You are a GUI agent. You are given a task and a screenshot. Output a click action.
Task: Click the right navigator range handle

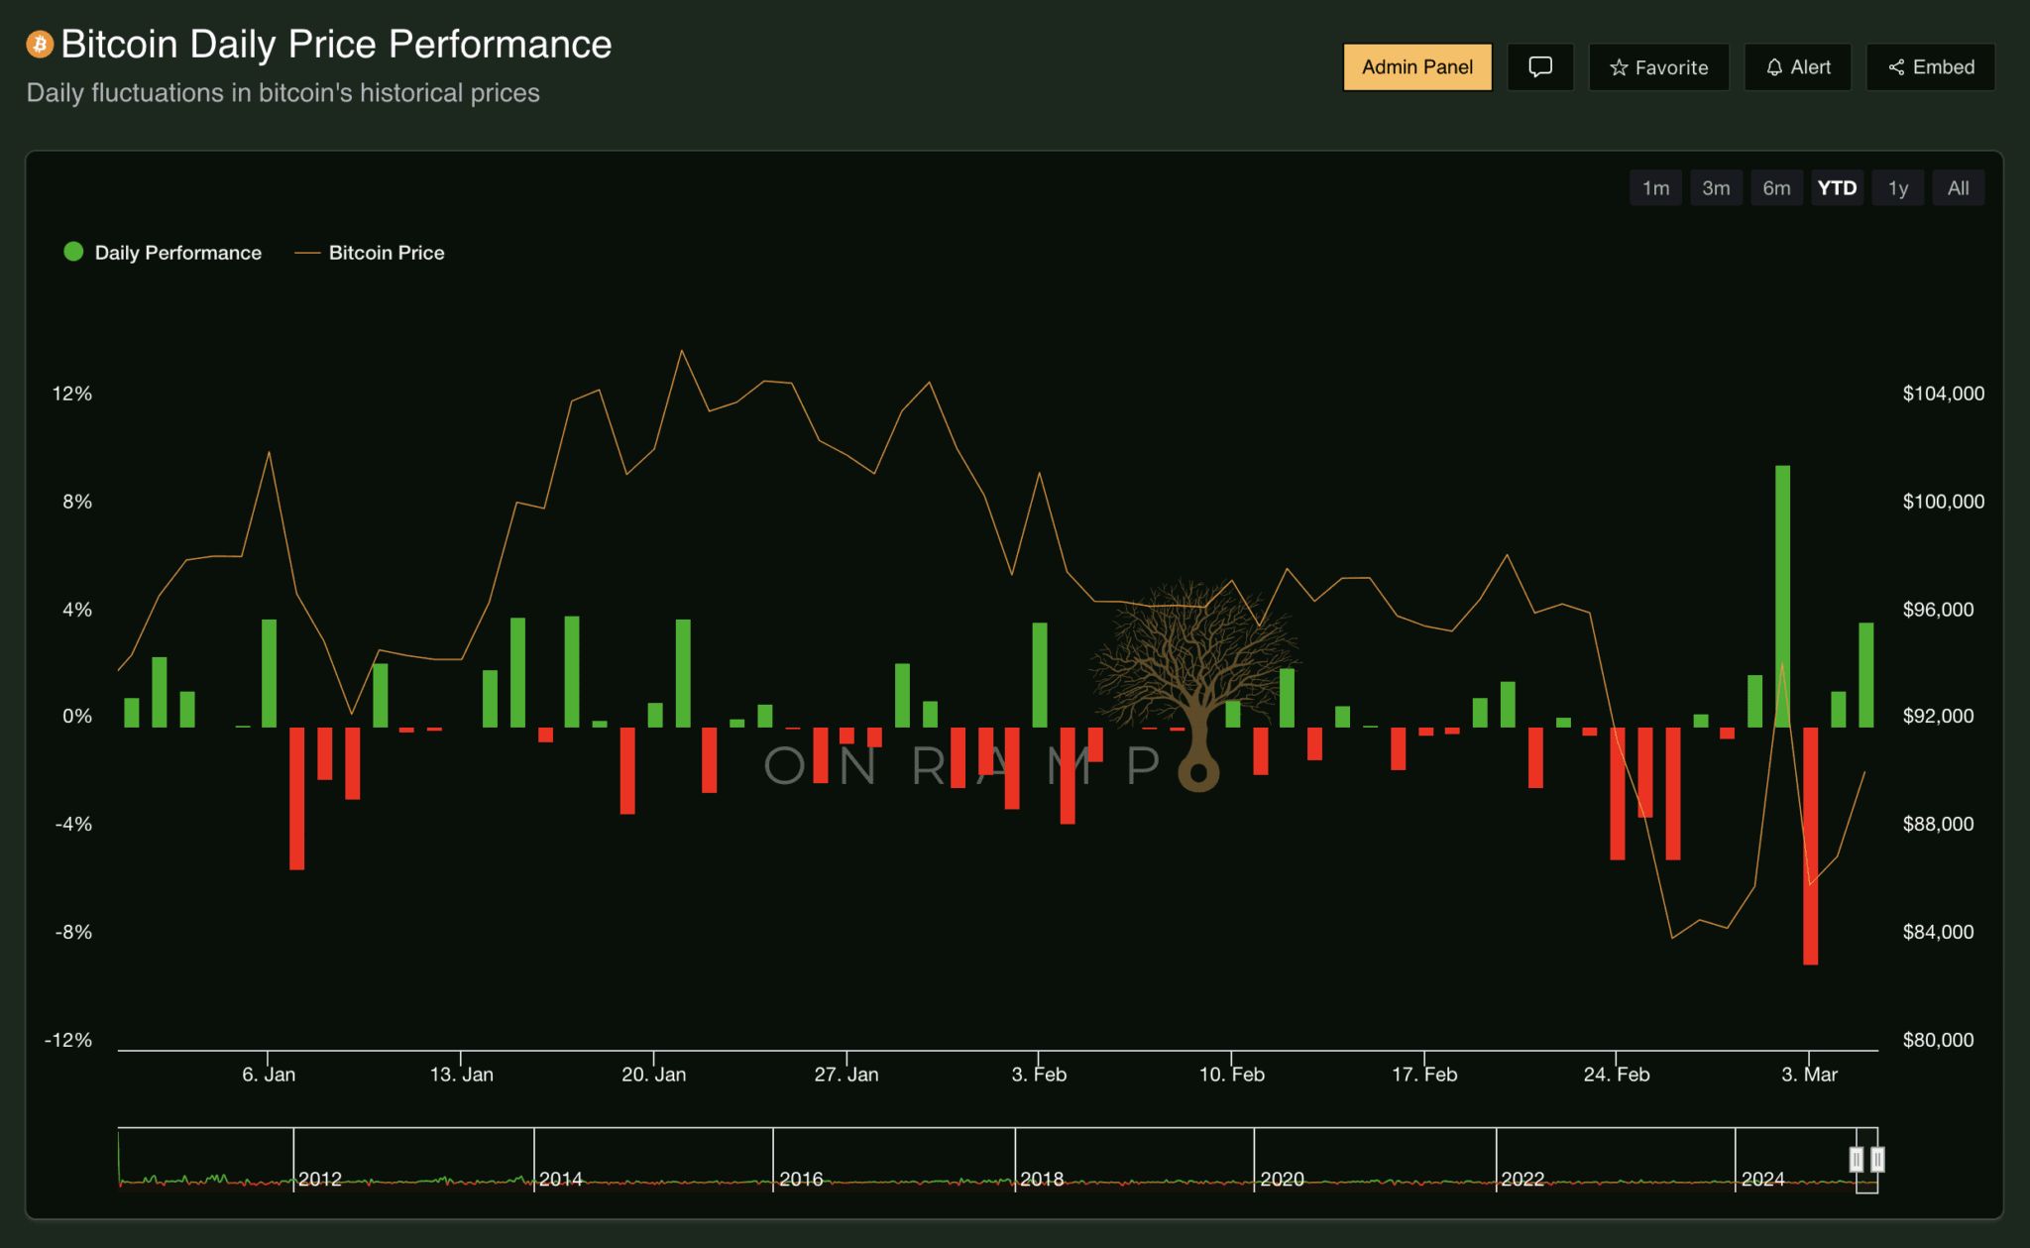[1877, 1159]
